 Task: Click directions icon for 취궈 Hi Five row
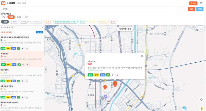[19, 81]
